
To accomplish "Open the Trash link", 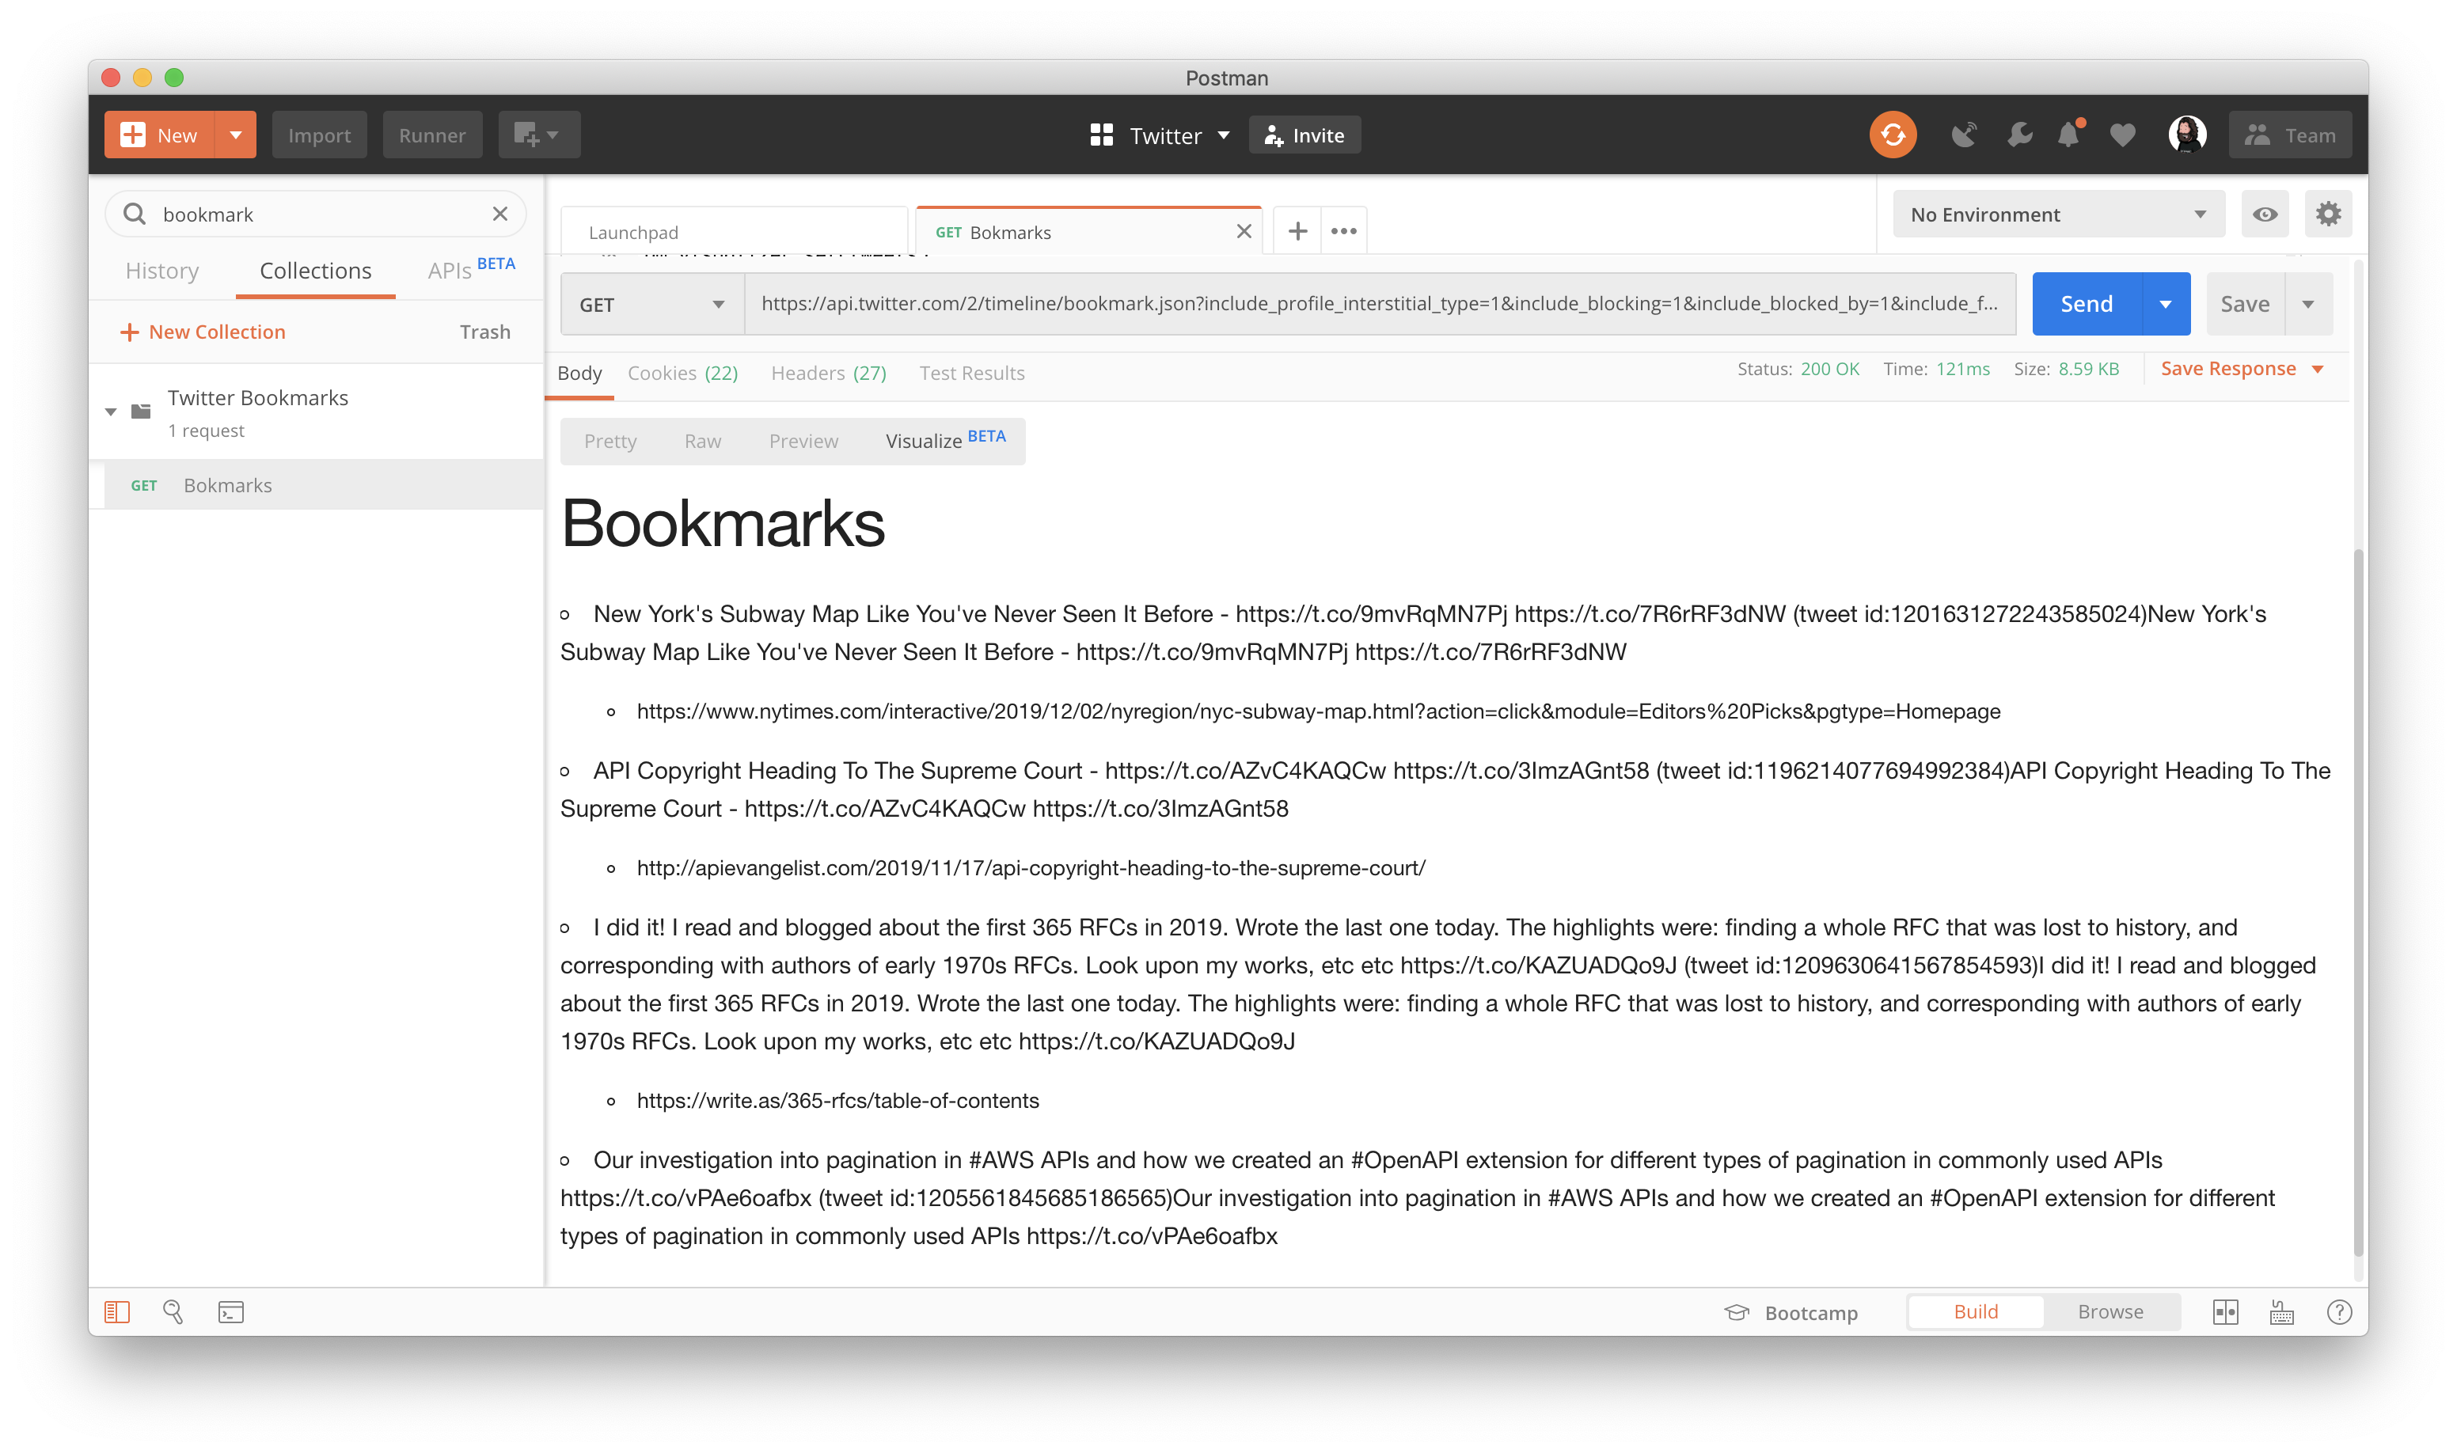I will coord(484,332).
